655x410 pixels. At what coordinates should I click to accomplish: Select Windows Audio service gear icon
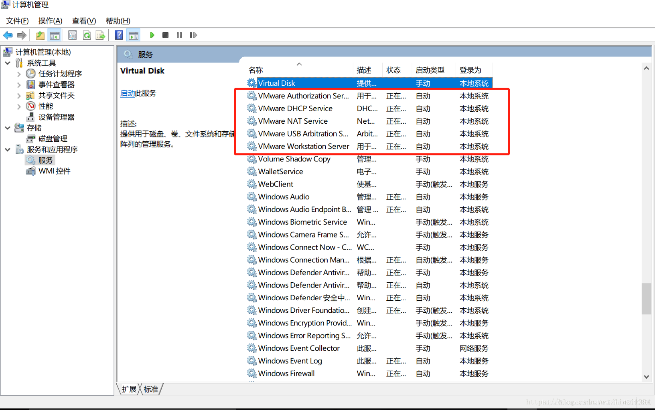click(252, 197)
